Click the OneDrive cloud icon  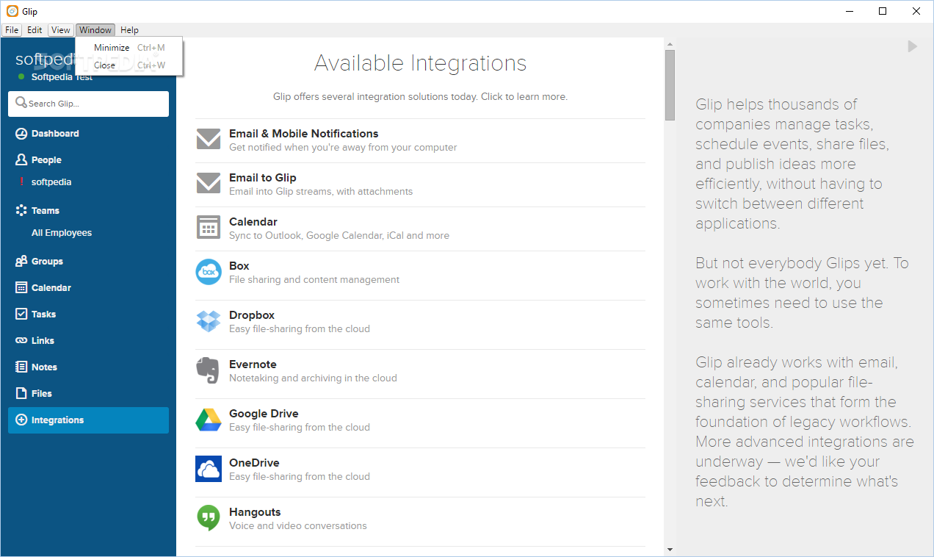coord(209,469)
